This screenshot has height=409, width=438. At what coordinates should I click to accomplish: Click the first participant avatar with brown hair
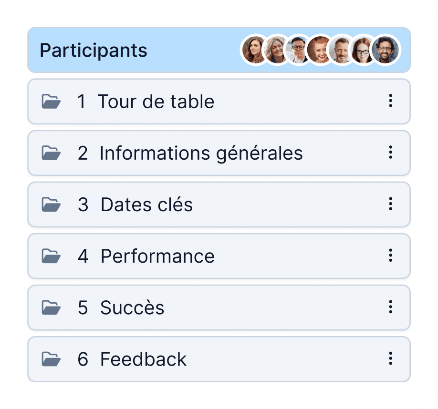tap(253, 50)
